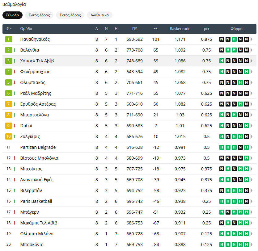Viewport: 258px width, 251px height.
Task: Click the black N form badge for Μπάγερν
Action: click(x=228, y=212)
